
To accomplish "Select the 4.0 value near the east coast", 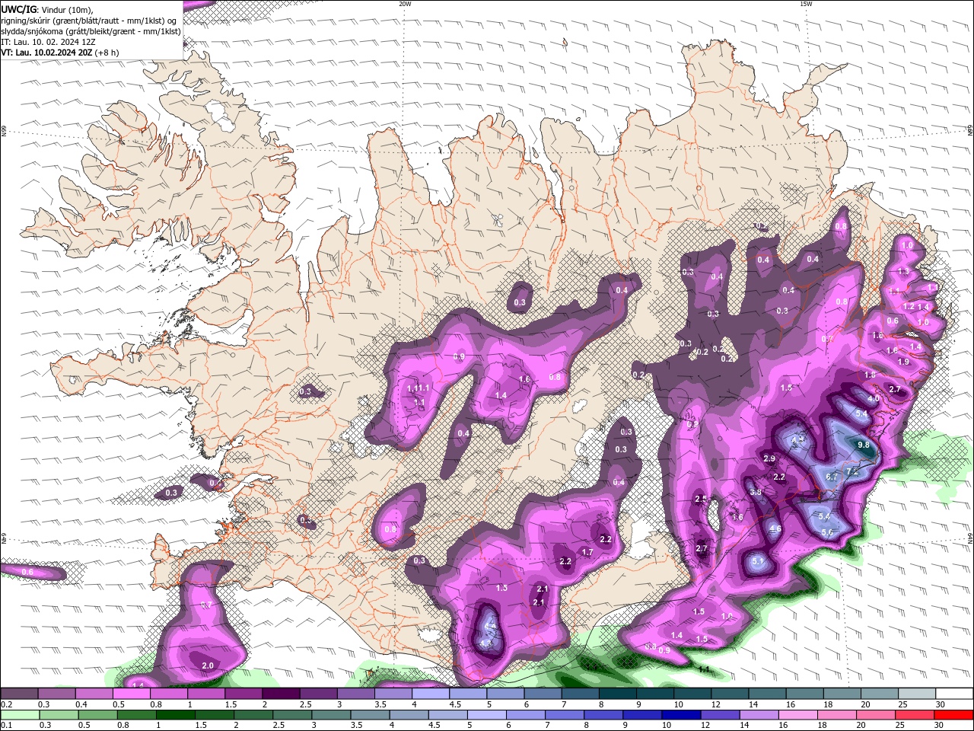I will click(x=874, y=398).
